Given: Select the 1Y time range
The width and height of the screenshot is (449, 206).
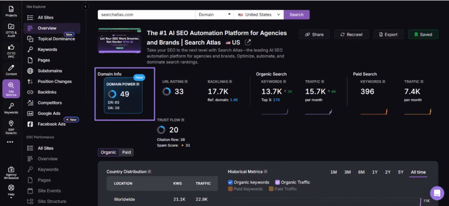Looking at the screenshot, I should coord(374,172).
